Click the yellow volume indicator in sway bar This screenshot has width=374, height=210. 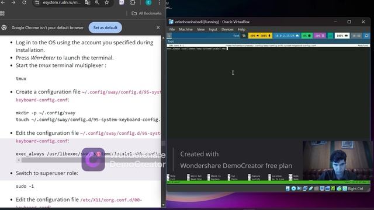click(260, 36)
